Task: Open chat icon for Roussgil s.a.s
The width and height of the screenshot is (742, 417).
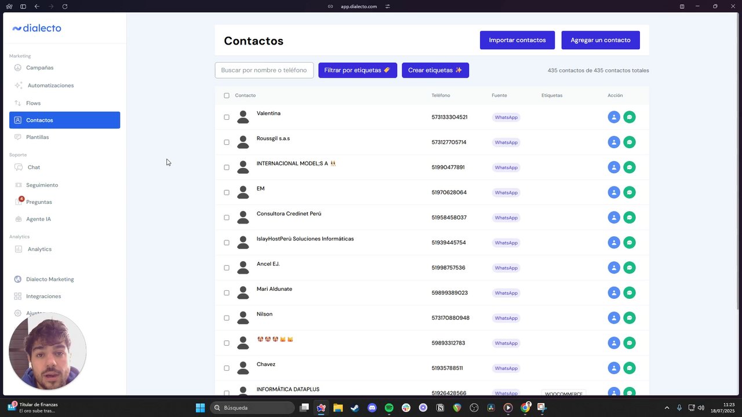Action: coord(630,142)
